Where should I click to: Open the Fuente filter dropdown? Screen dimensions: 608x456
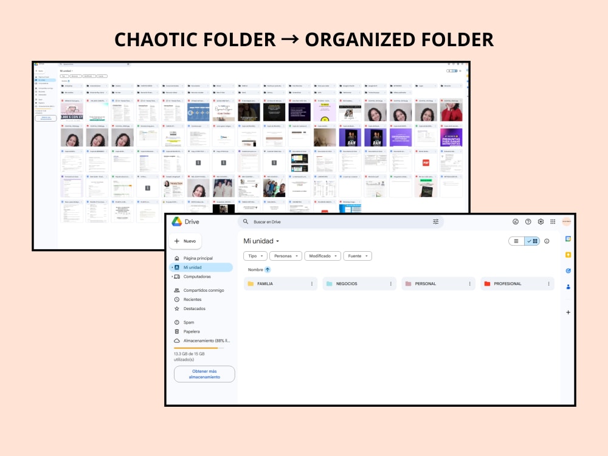(x=358, y=256)
